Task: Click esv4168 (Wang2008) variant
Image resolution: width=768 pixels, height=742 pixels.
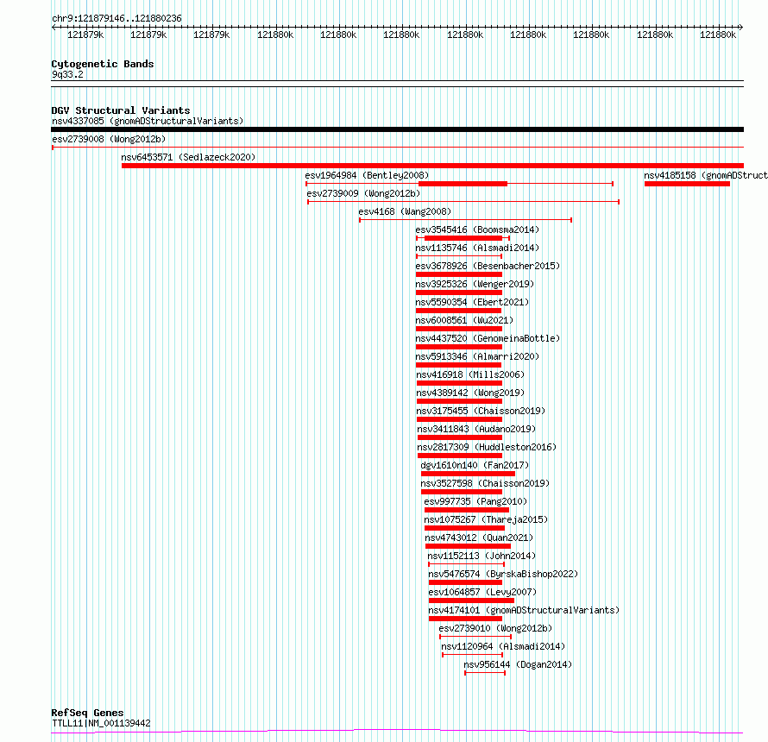Action: pos(405,211)
